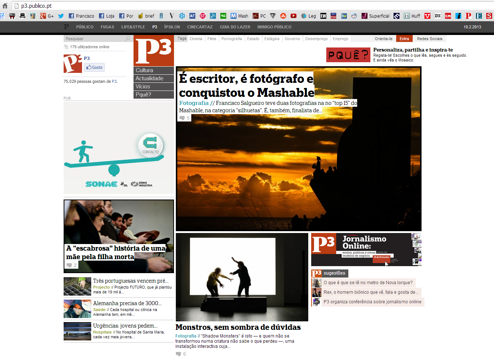Open the Mashable bookmark
Screen dimensions: 494x360
pyautogui.click(x=239, y=16)
